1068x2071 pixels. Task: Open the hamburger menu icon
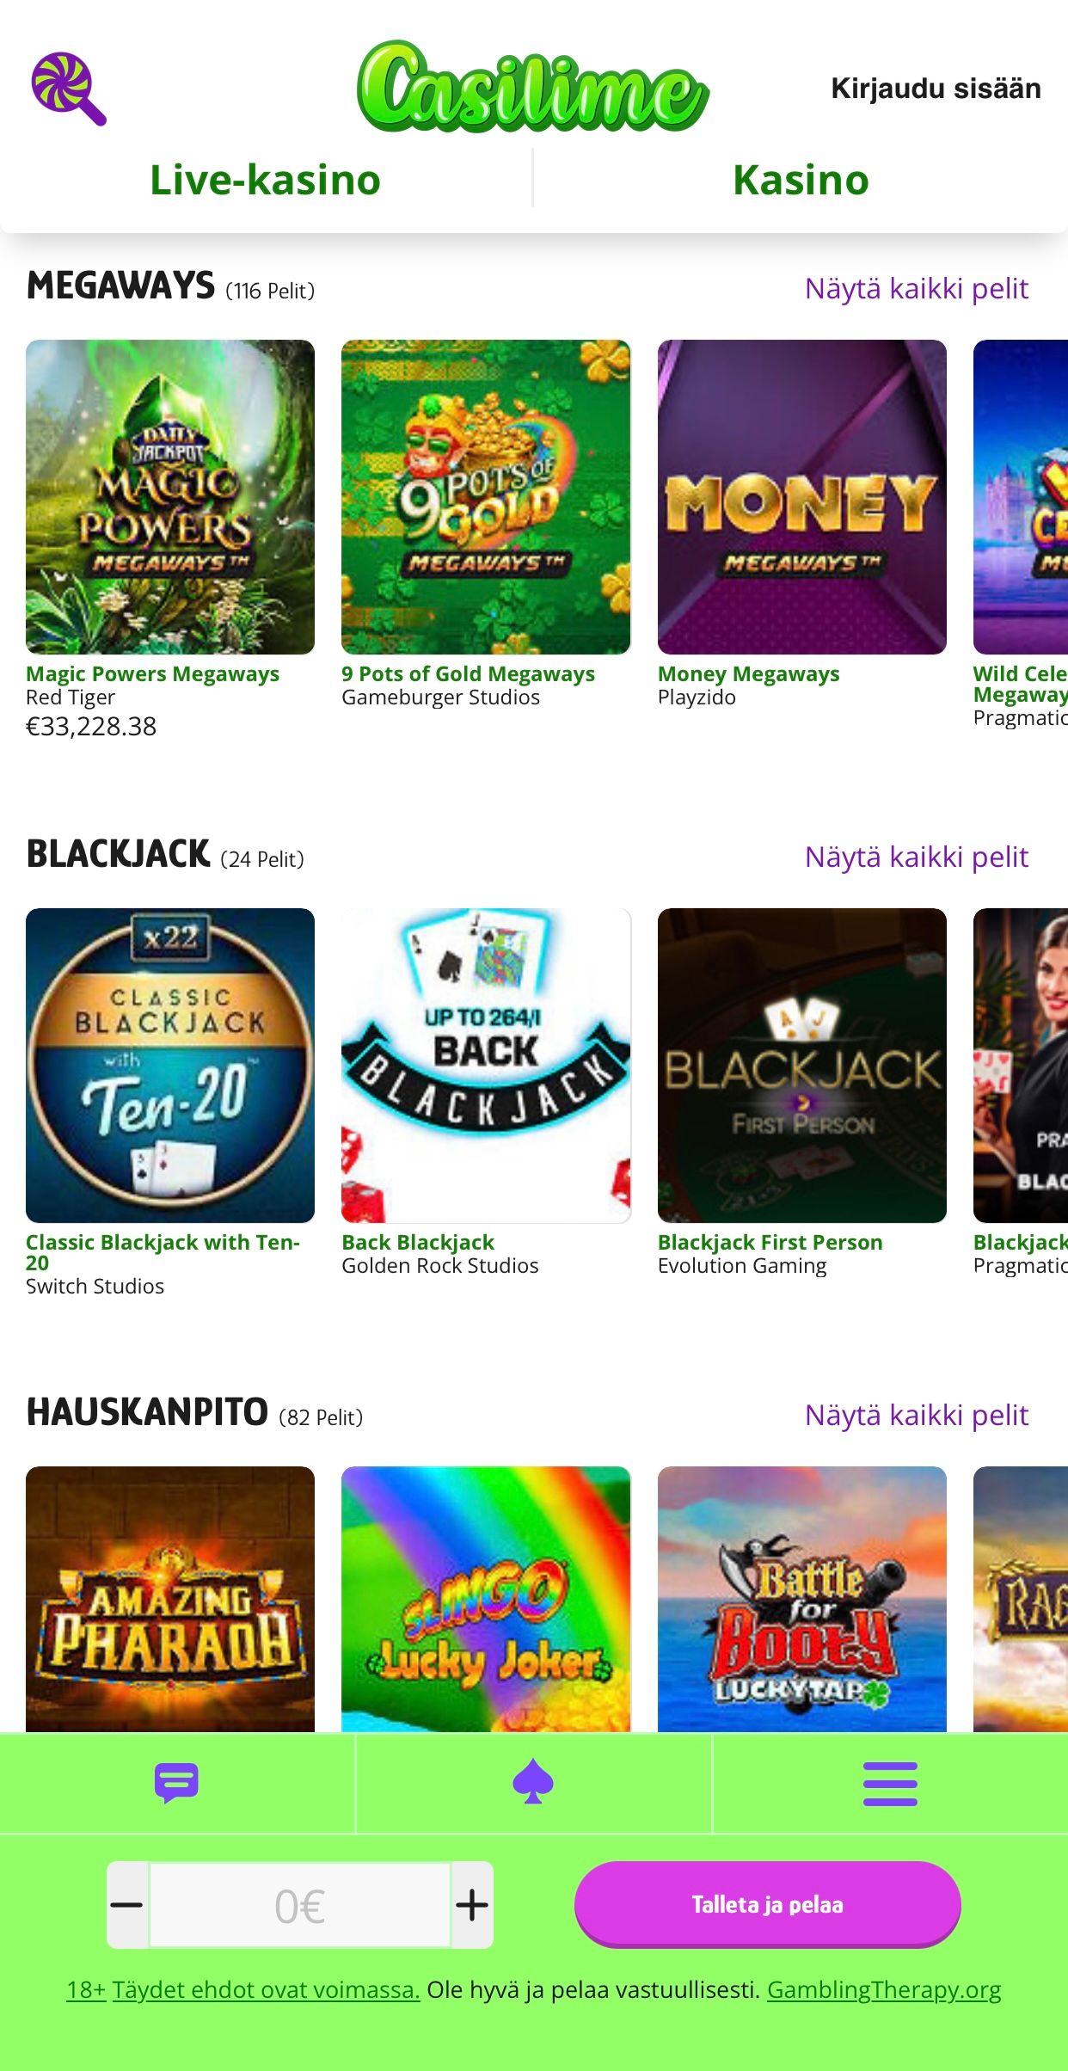point(890,1783)
